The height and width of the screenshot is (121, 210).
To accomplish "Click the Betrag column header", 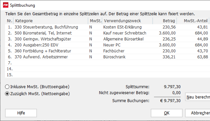I will tap(165, 21).
